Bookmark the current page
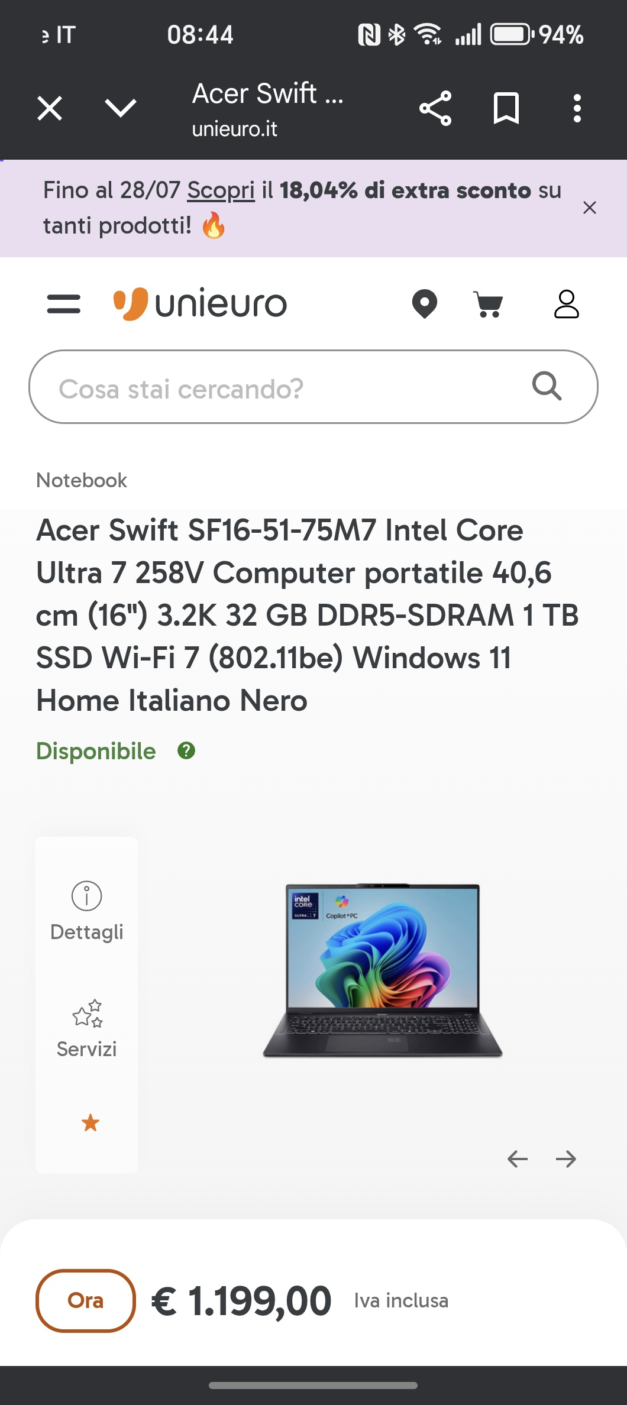Screen dimensions: 627x1405 tap(506, 109)
